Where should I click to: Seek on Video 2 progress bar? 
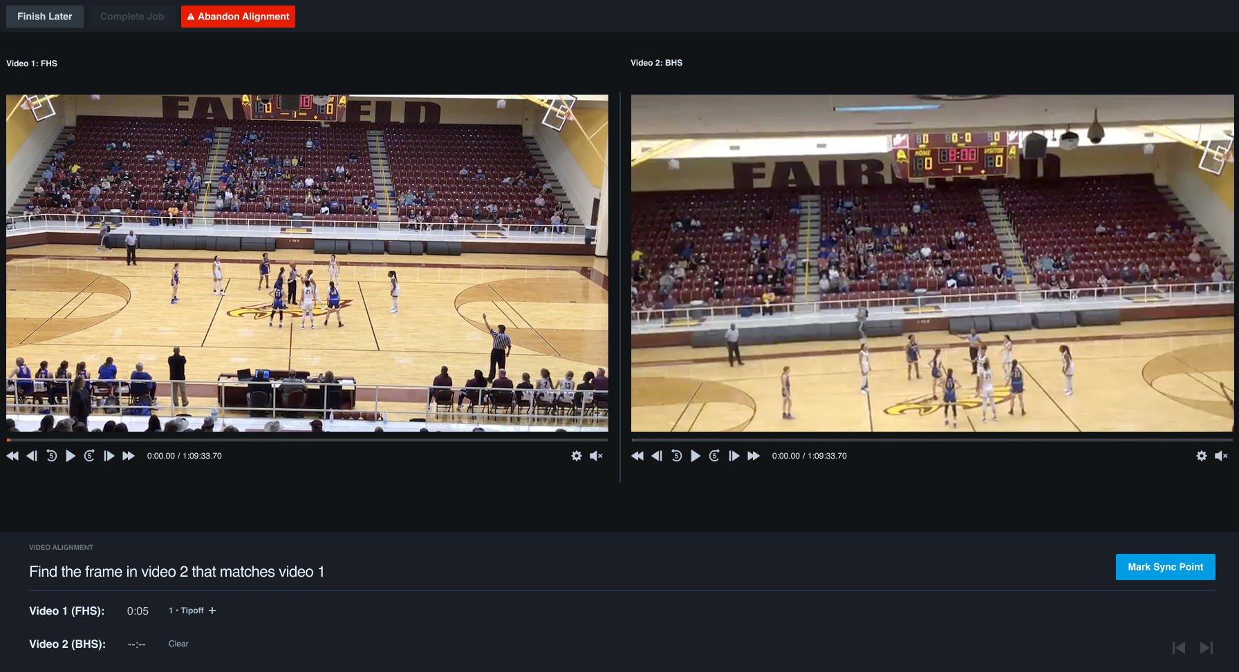point(932,440)
